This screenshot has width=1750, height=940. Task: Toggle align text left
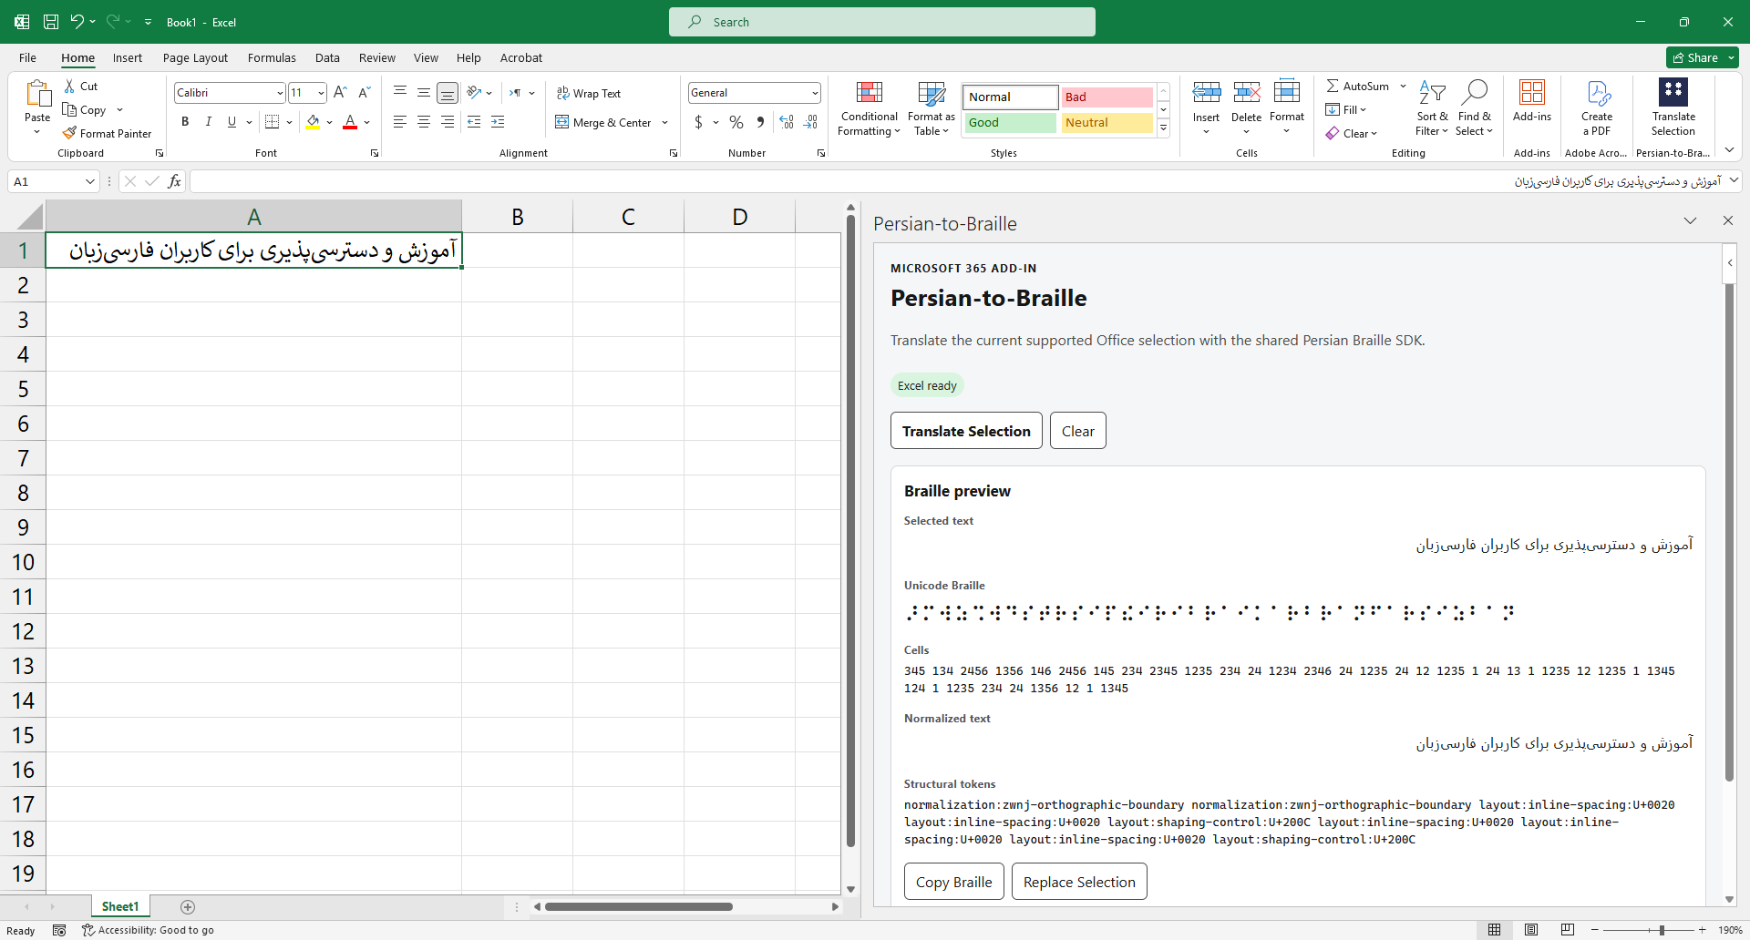[x=400, y=121]
